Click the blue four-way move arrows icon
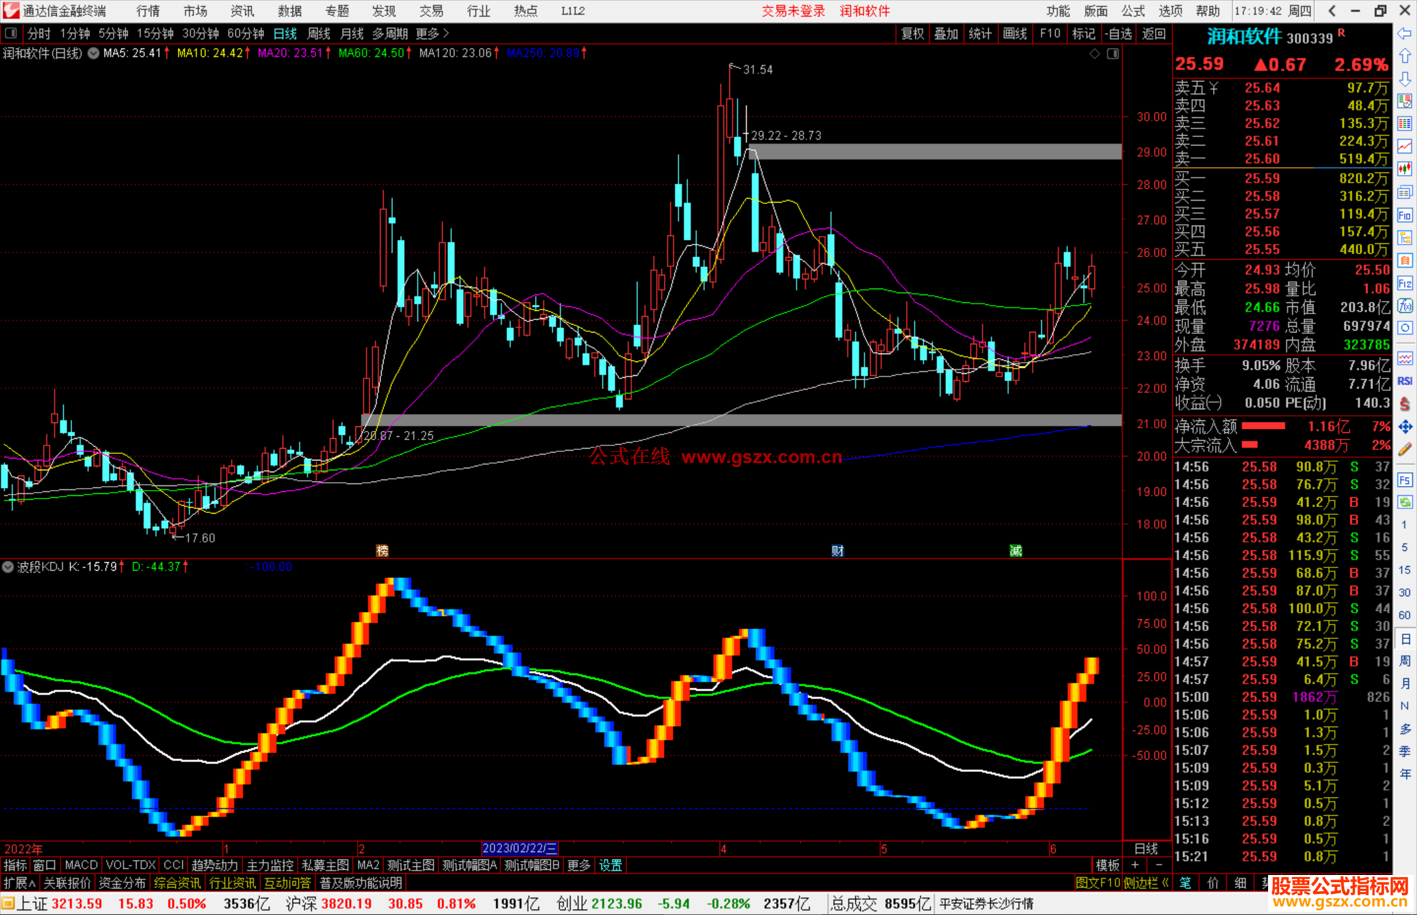 click(x=1405, y=427)
